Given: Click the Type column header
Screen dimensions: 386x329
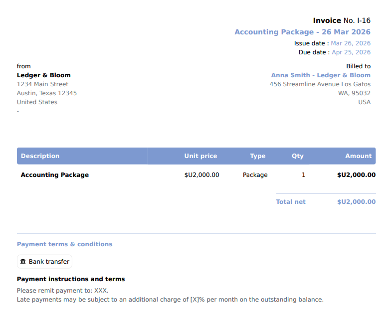Looking at the screenshot, I should coord(257,156).
